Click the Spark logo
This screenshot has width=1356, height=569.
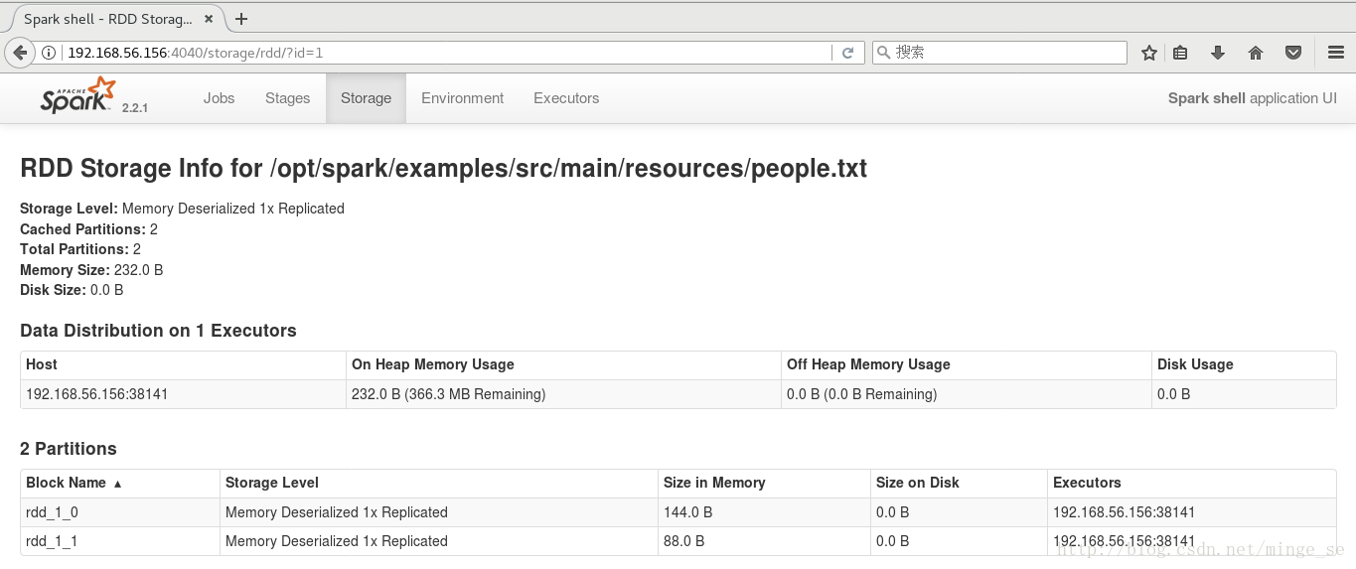[78, 96]
